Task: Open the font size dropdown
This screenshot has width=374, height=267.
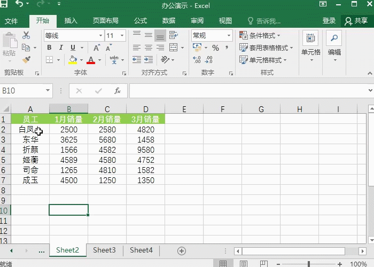Action: [x=122, y=36]
